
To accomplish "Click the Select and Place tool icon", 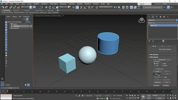I will coord(57,7).
